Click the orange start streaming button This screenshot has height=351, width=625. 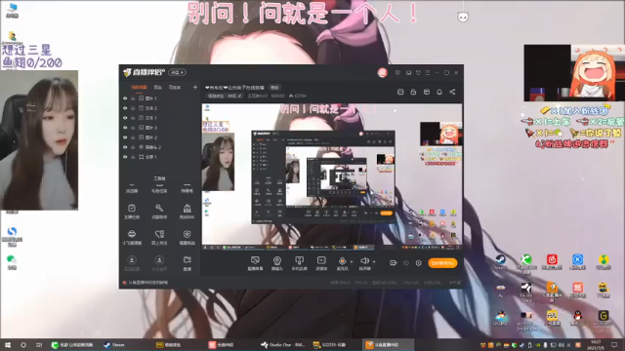[442, 263]
